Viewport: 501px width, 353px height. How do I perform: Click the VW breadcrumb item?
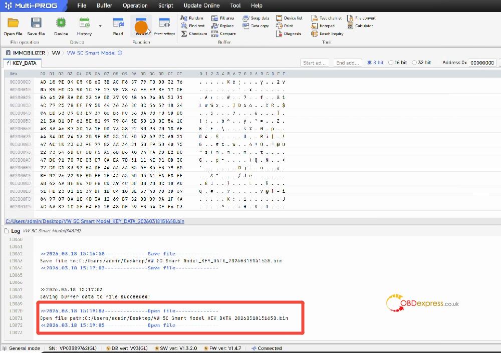coord(56,53)
